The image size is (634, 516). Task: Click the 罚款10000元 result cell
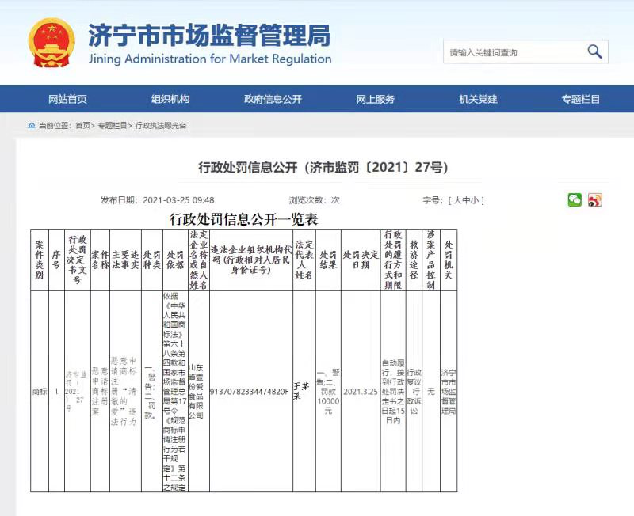328,391
